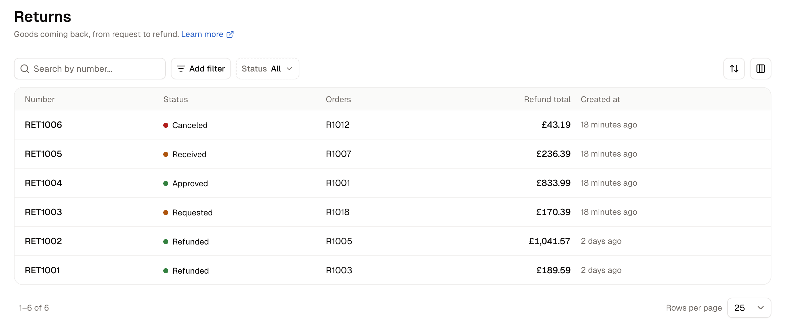786x322 pixels.
Task: Click the Created at column header
Action: 600,99
